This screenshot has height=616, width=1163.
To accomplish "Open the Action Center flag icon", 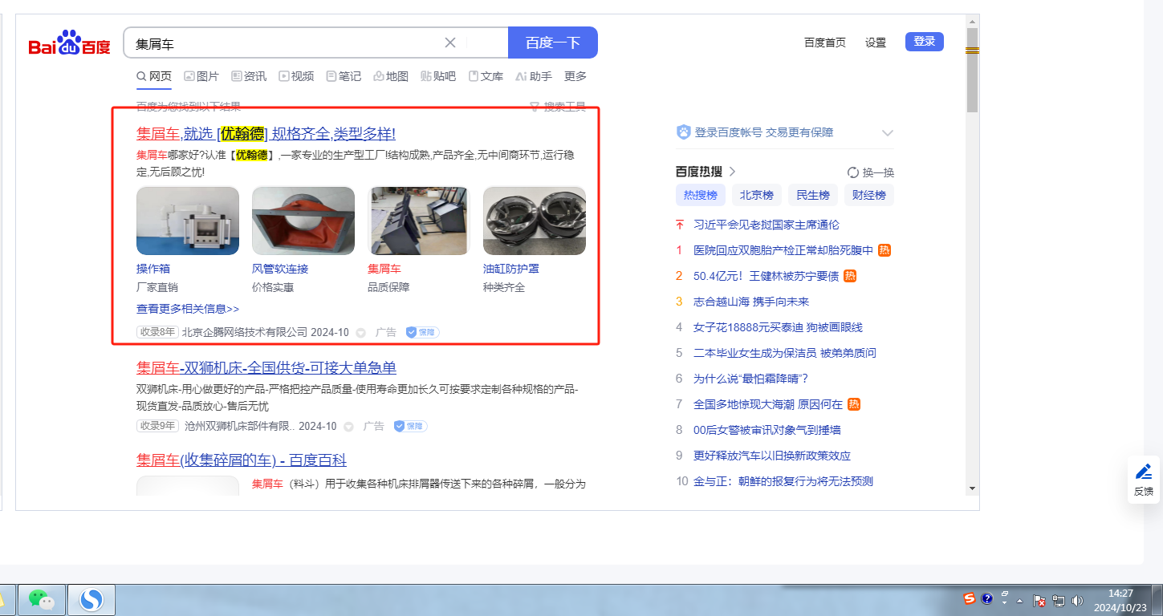I will pos(1039,600).
